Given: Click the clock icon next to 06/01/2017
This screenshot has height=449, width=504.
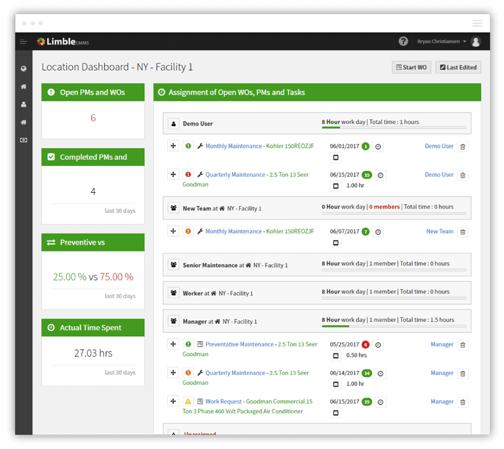Looking at the screenshot, I should (378, 146).
